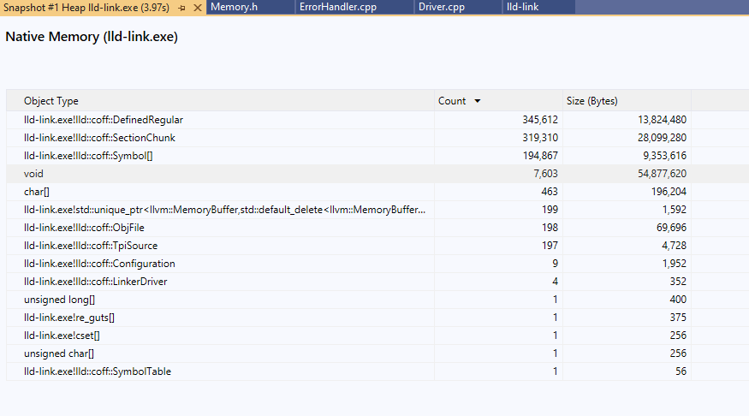Pin the Snapshot #1 Heap tab
749x416 pixels.
tap(181, 8)
